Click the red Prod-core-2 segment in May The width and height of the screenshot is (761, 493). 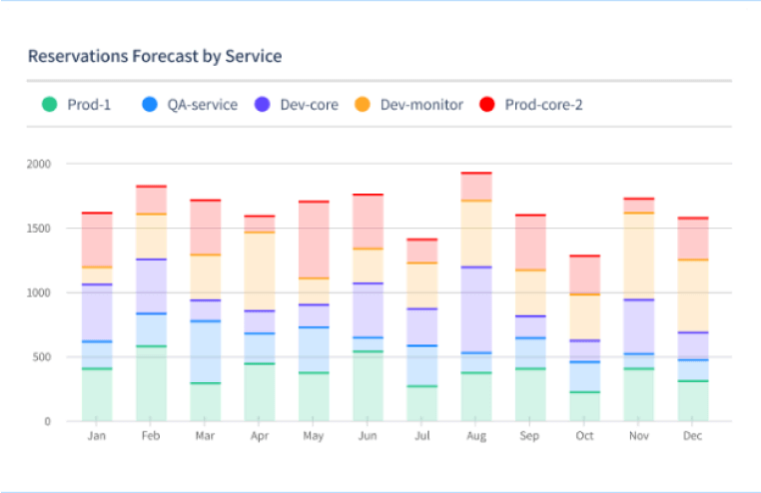314,240
